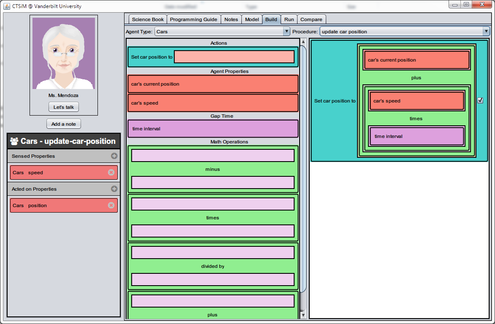
Task: Click the palette scroll-down arrow
Action: click(x=303, y=315)
